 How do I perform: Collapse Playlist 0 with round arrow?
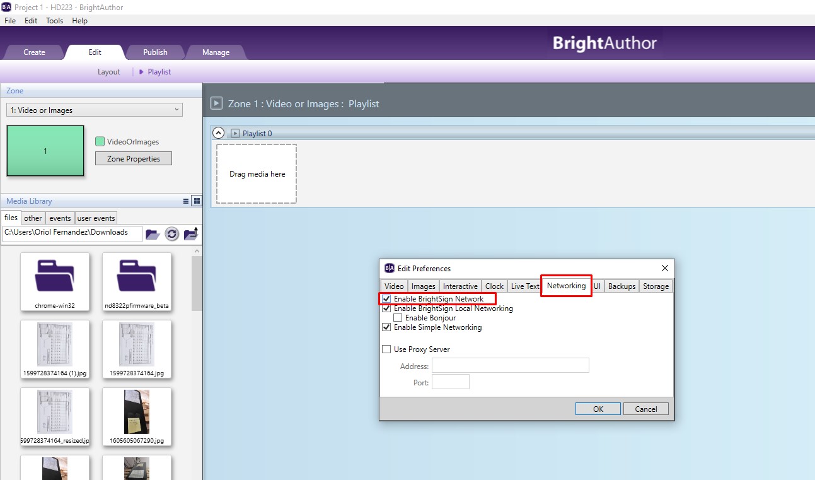(219, 132)
